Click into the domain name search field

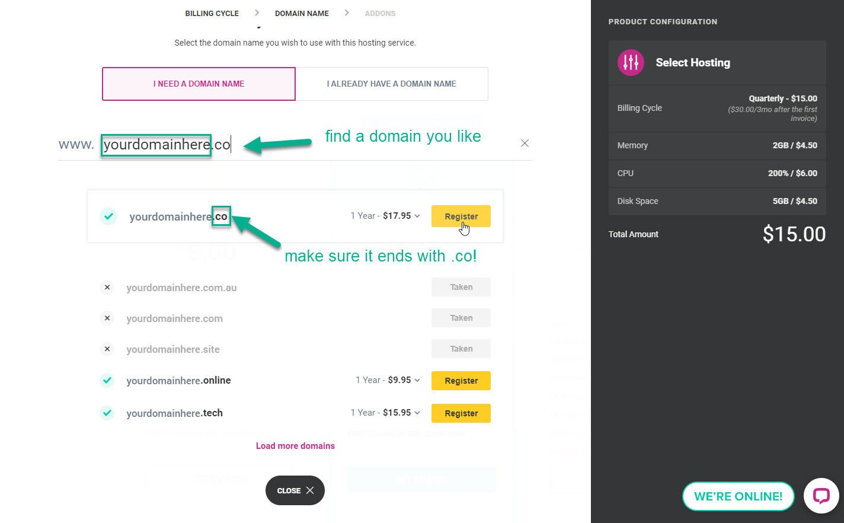tap(295, 144)
